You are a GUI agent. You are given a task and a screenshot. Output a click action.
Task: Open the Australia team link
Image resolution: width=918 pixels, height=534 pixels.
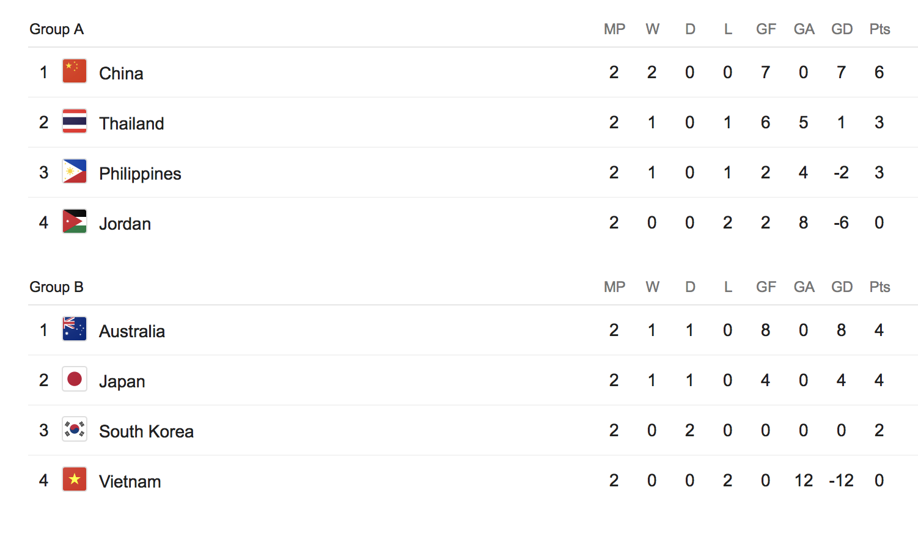[x=132, y=331]
